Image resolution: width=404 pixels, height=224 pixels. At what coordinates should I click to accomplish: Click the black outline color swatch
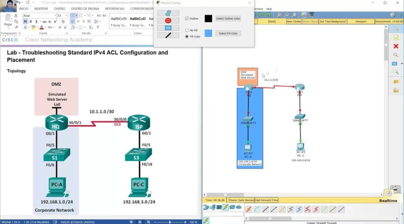pos(208,19)
